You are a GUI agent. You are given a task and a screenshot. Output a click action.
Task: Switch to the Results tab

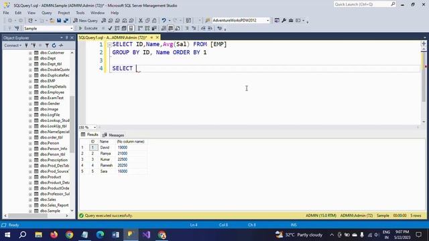pyautogui.click(x=89, y=135)
